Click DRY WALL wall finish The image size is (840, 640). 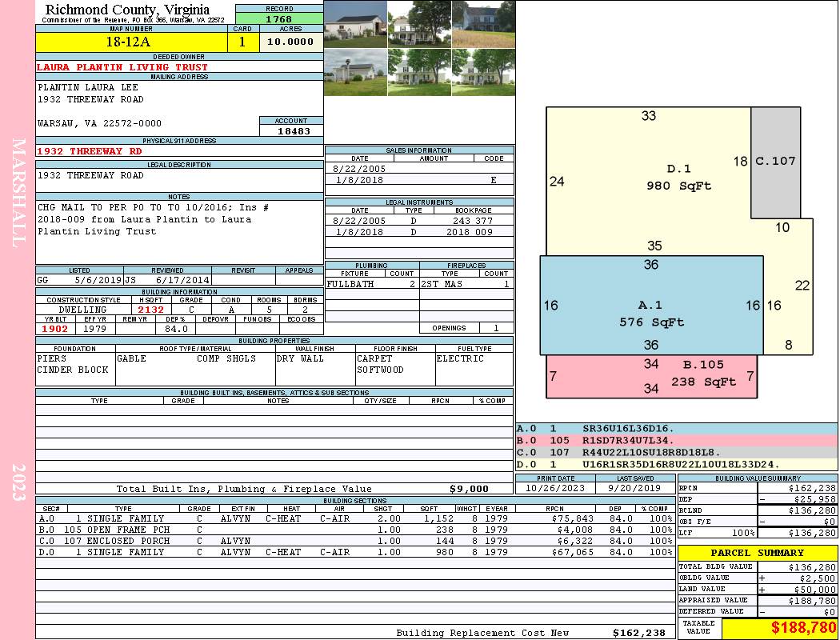pyautogui.click(x=300, y=359)
